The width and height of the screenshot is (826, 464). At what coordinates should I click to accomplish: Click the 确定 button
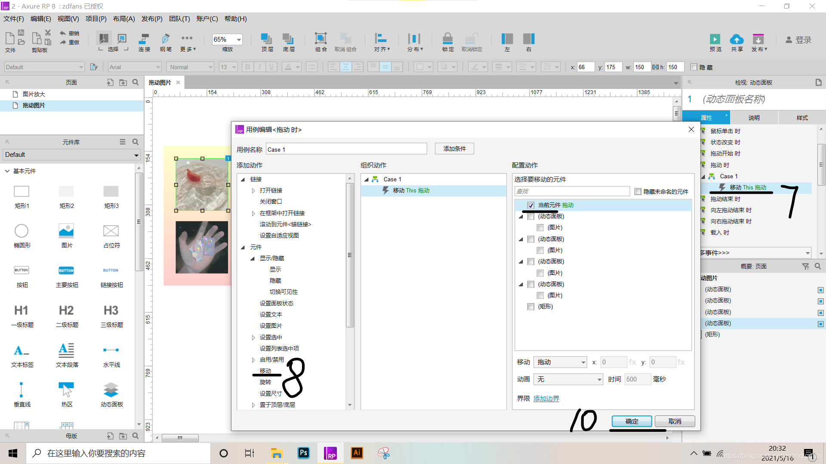pos(632,421)
